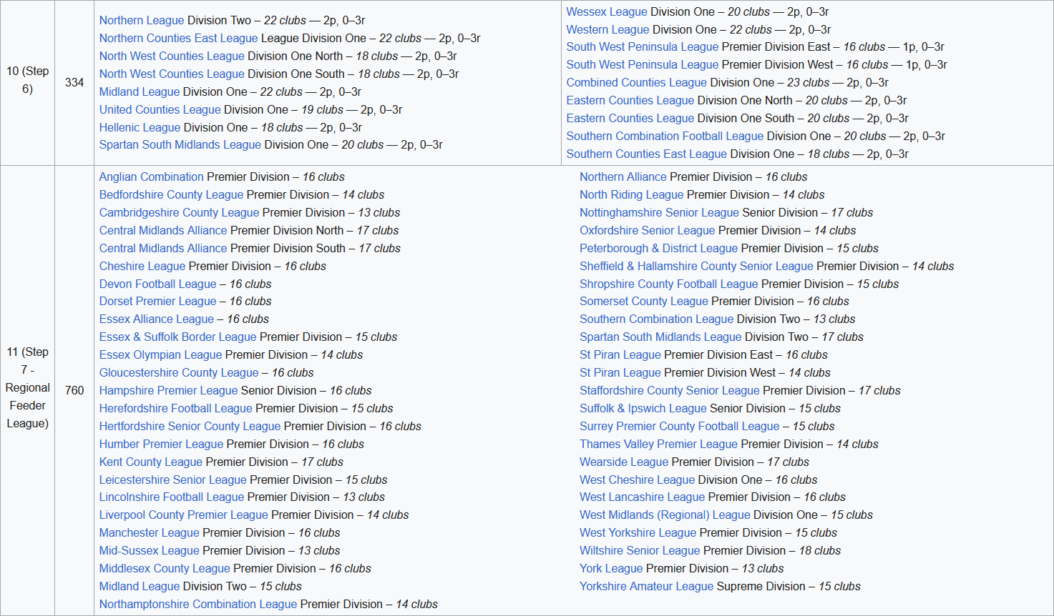Open Spartan South Midlands League Division Two link
This screenshot has height=616, width=1054.
(x=661, y=337)
